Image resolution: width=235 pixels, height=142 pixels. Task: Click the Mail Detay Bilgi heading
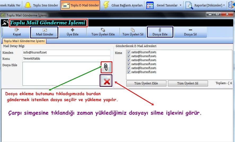(x=14, y=46)
